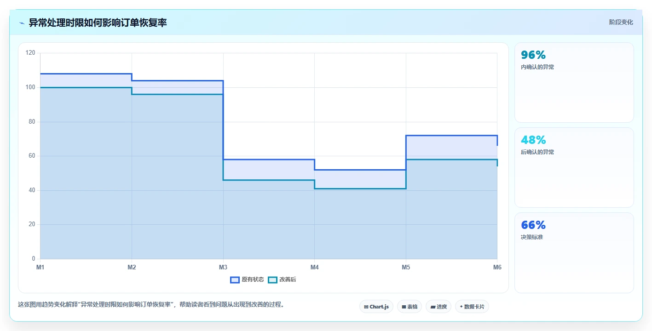Click the 40 y-axis tick label
This screenshot has width=652, height=331.
(32, 190)
